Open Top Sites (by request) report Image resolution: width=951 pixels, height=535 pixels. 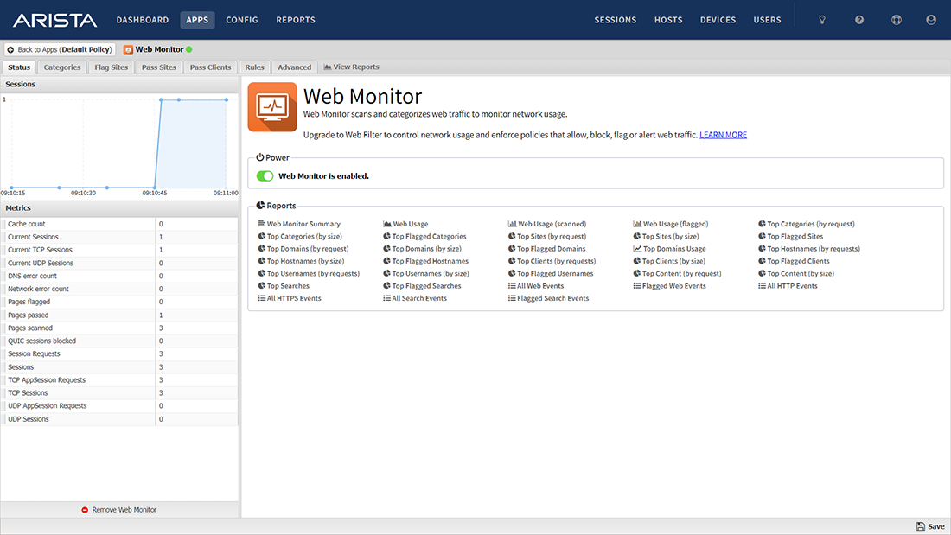(x=547, y=237)
